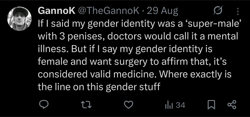Open the GannoK profile picture
Screen dimensions: 250x117
click(x=19, y=18)
